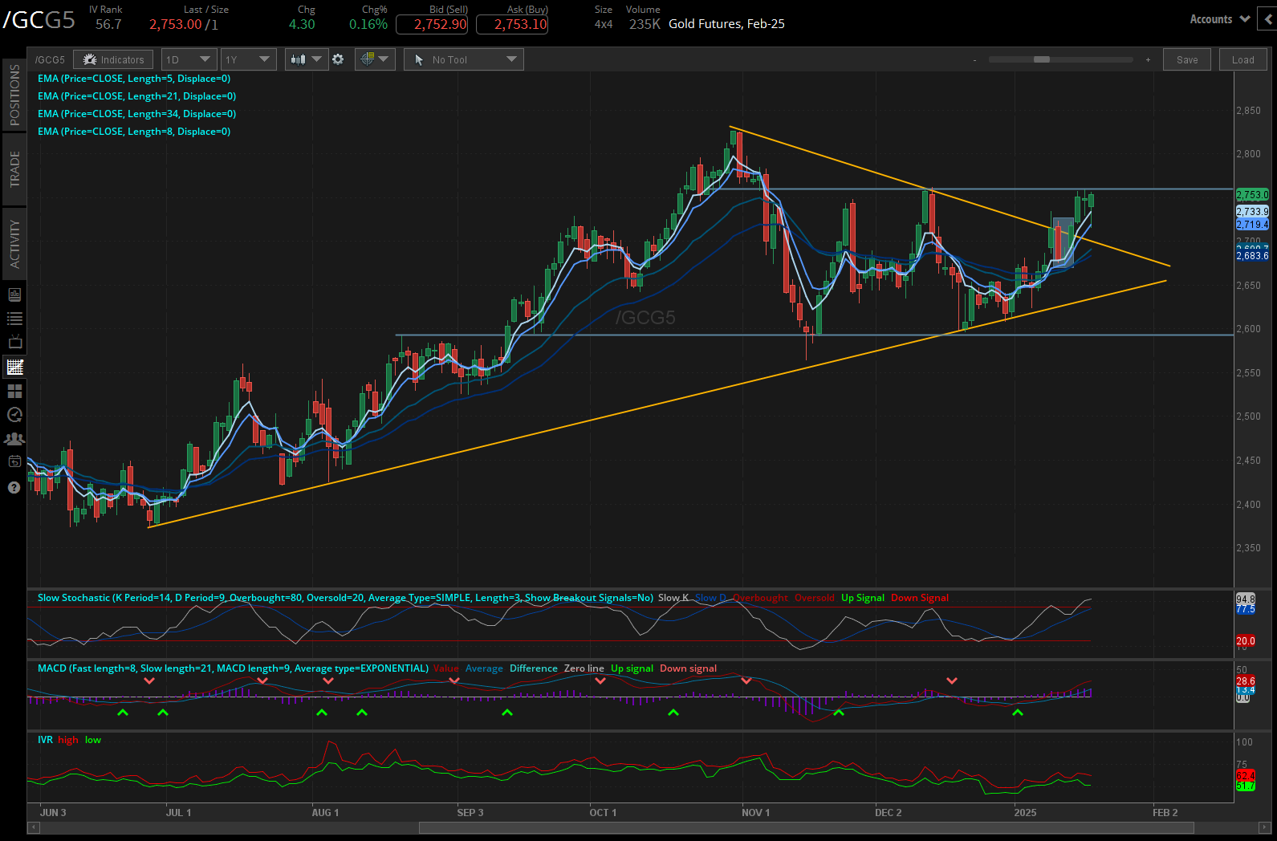Click the 2,683.6 EMA price axis label
Image resolution: width=1277 pixels, height=841 pixels.
coord(1252,256)
